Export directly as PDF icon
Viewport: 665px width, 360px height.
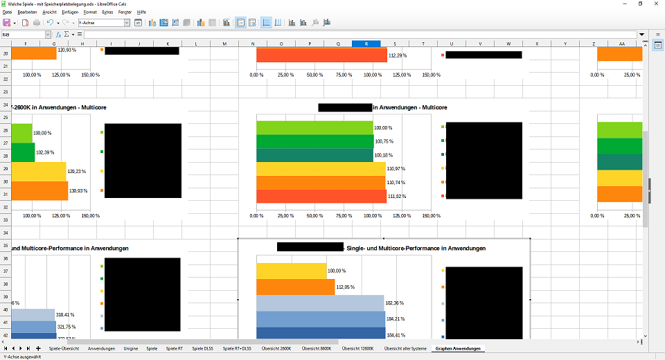[26, 23]
